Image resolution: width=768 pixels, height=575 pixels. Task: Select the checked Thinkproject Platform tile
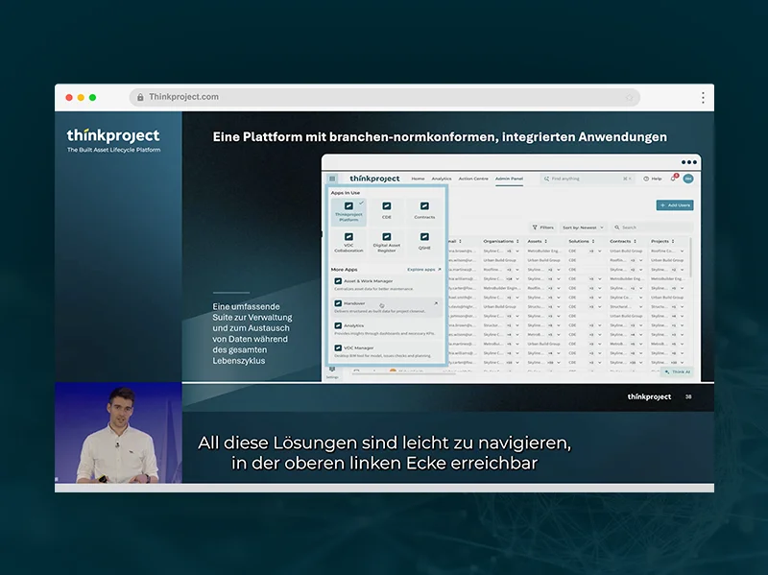click(348, 209)
